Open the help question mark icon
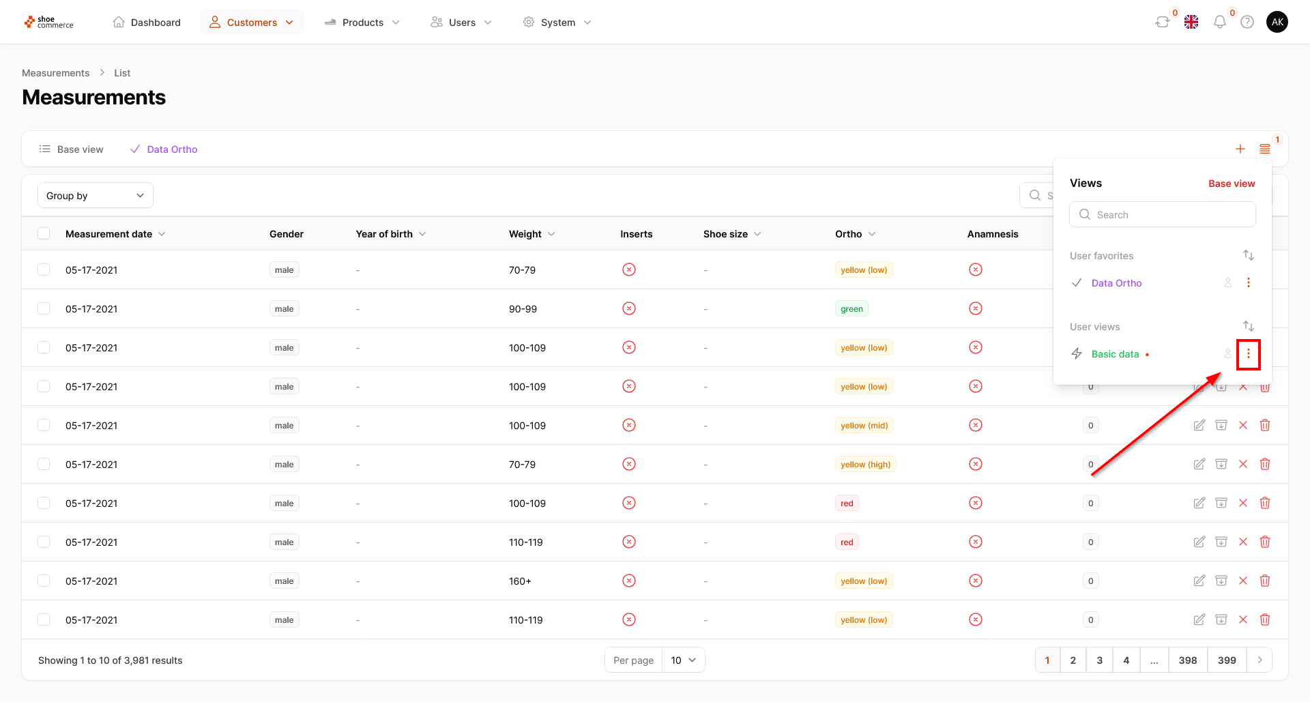Image resolution: width=1310 pixels, height=702 pixels. coord(1247,23)
